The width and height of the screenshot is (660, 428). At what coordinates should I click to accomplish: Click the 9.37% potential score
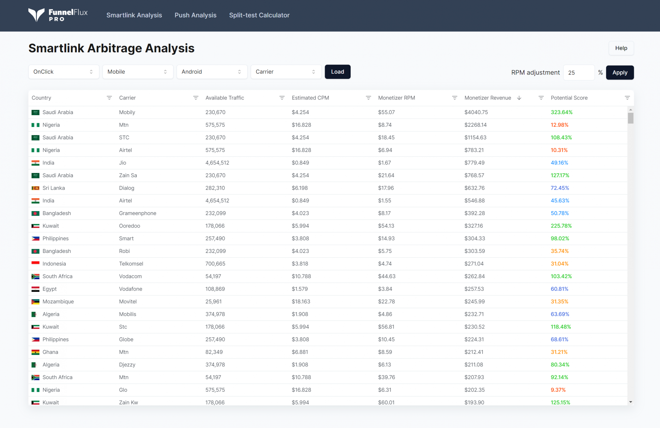(558, 390)
